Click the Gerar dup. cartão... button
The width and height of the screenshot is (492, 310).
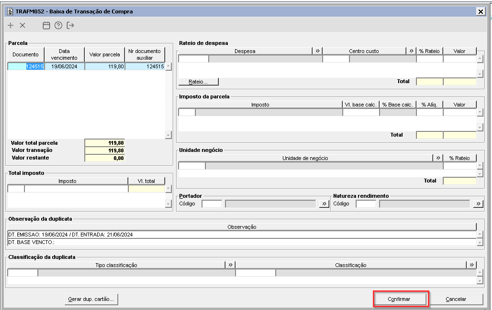(91, 299)
